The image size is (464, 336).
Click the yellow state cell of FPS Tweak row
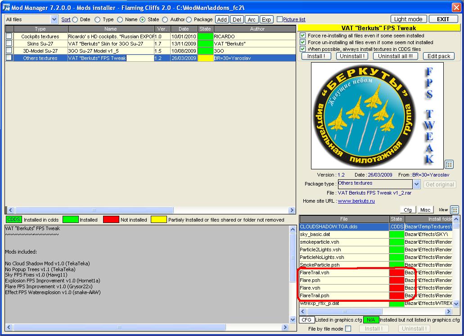[205, 58]
